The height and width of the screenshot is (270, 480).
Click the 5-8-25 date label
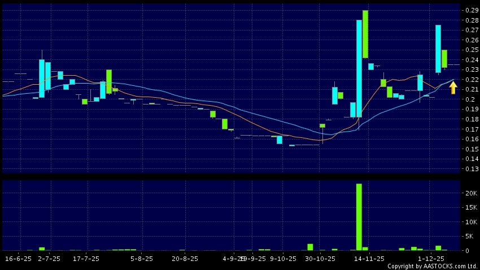[x=142, y=259]
